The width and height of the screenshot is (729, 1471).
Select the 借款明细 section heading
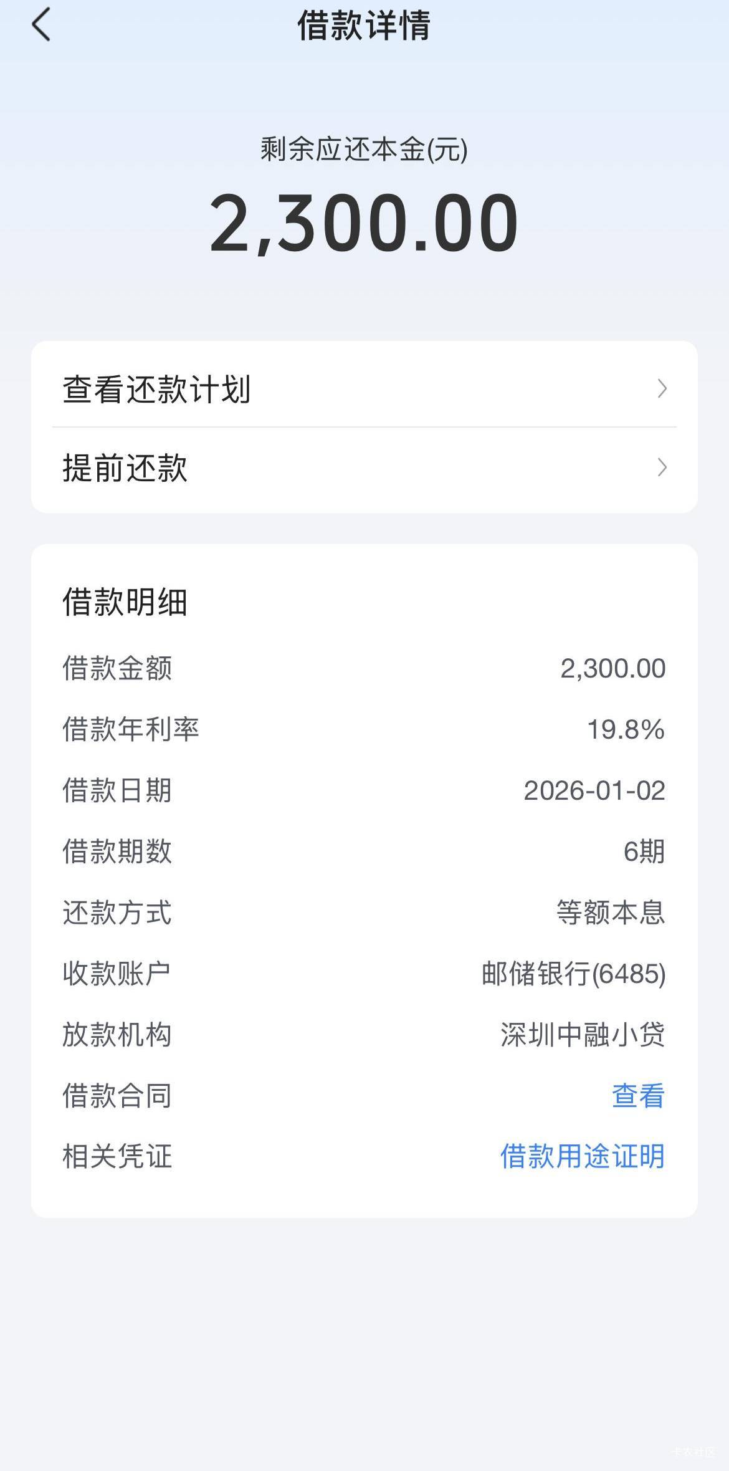(x=125, y=602)
